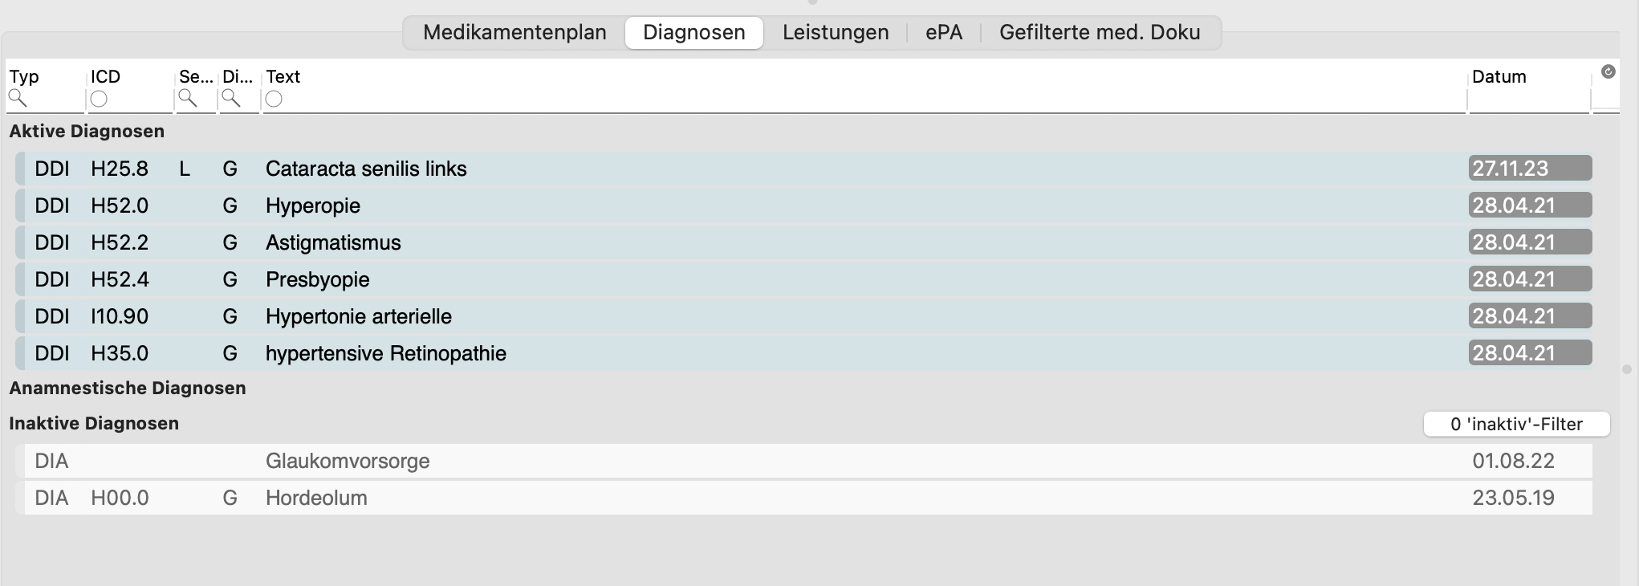Switch to the ePA tab
Screen dimensions: 1639x586
click(943, 32)
